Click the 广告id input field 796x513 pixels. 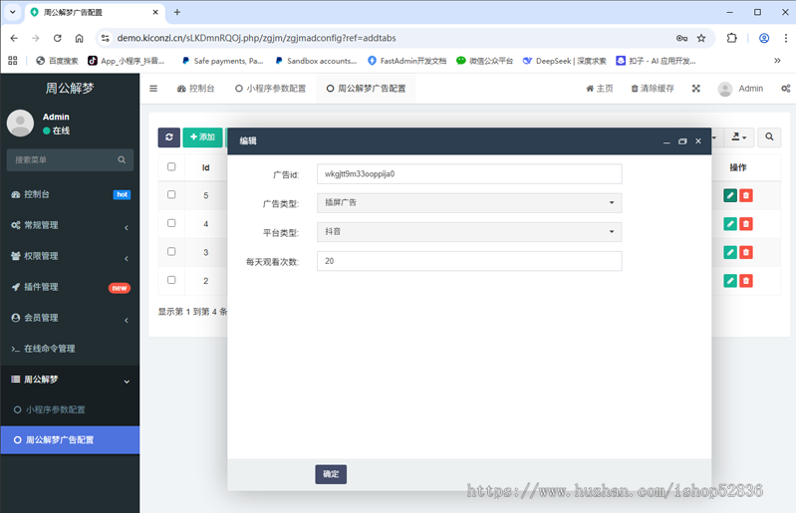tap(469, 173)
